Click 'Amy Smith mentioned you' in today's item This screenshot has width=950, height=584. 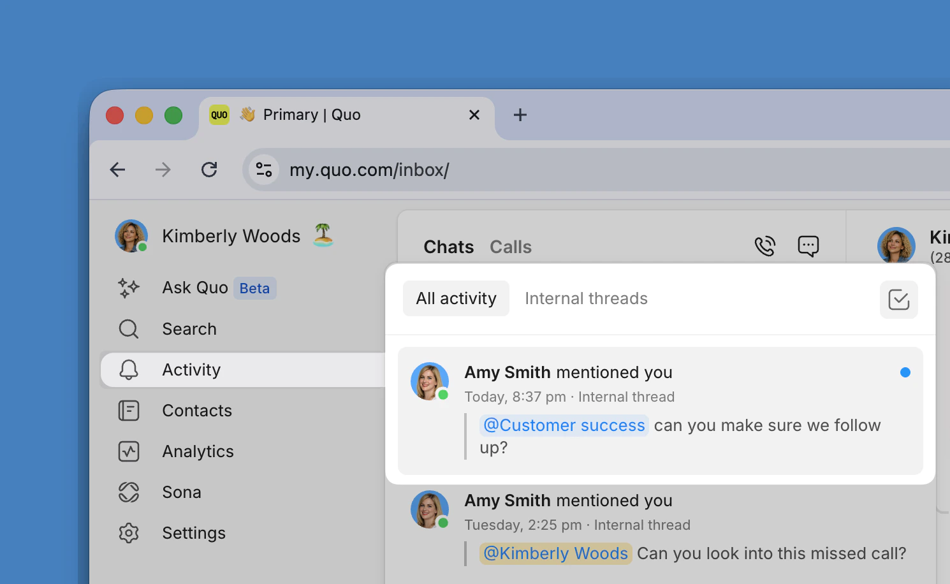568,372
